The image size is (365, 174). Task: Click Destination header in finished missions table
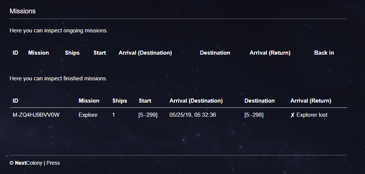point(260,101)
